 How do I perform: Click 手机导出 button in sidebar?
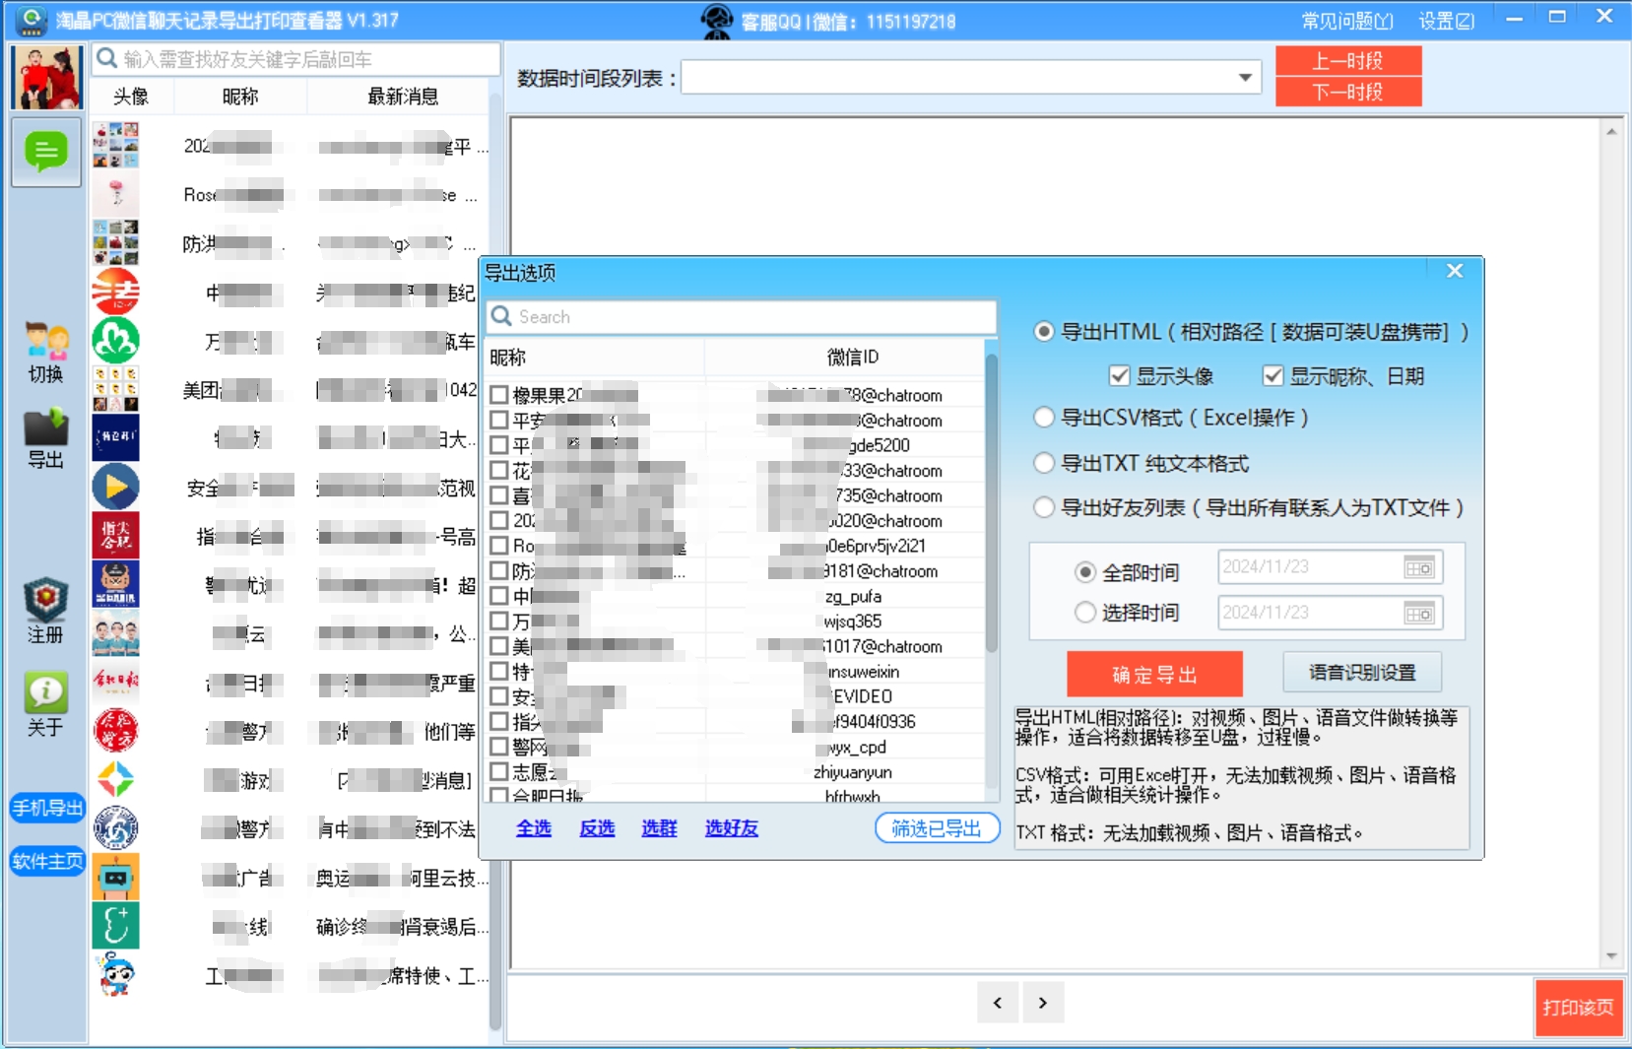click(x=47, y=808)
